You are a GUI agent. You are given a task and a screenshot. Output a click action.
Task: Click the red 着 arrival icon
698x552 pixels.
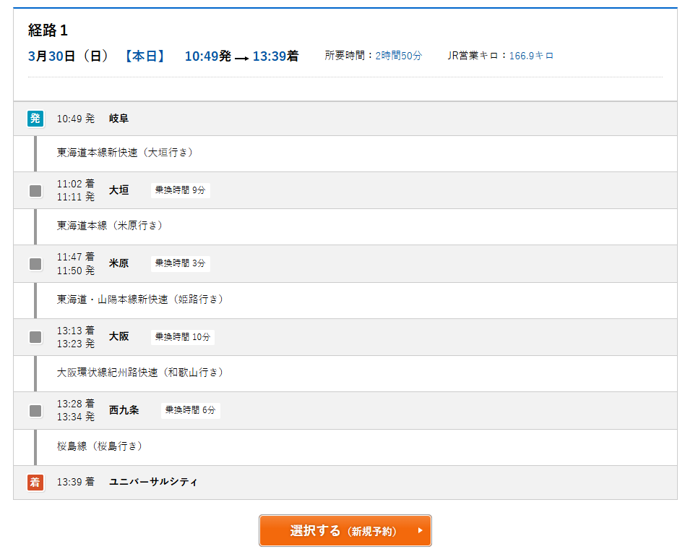pyautogui.click(x=35, y=482)
